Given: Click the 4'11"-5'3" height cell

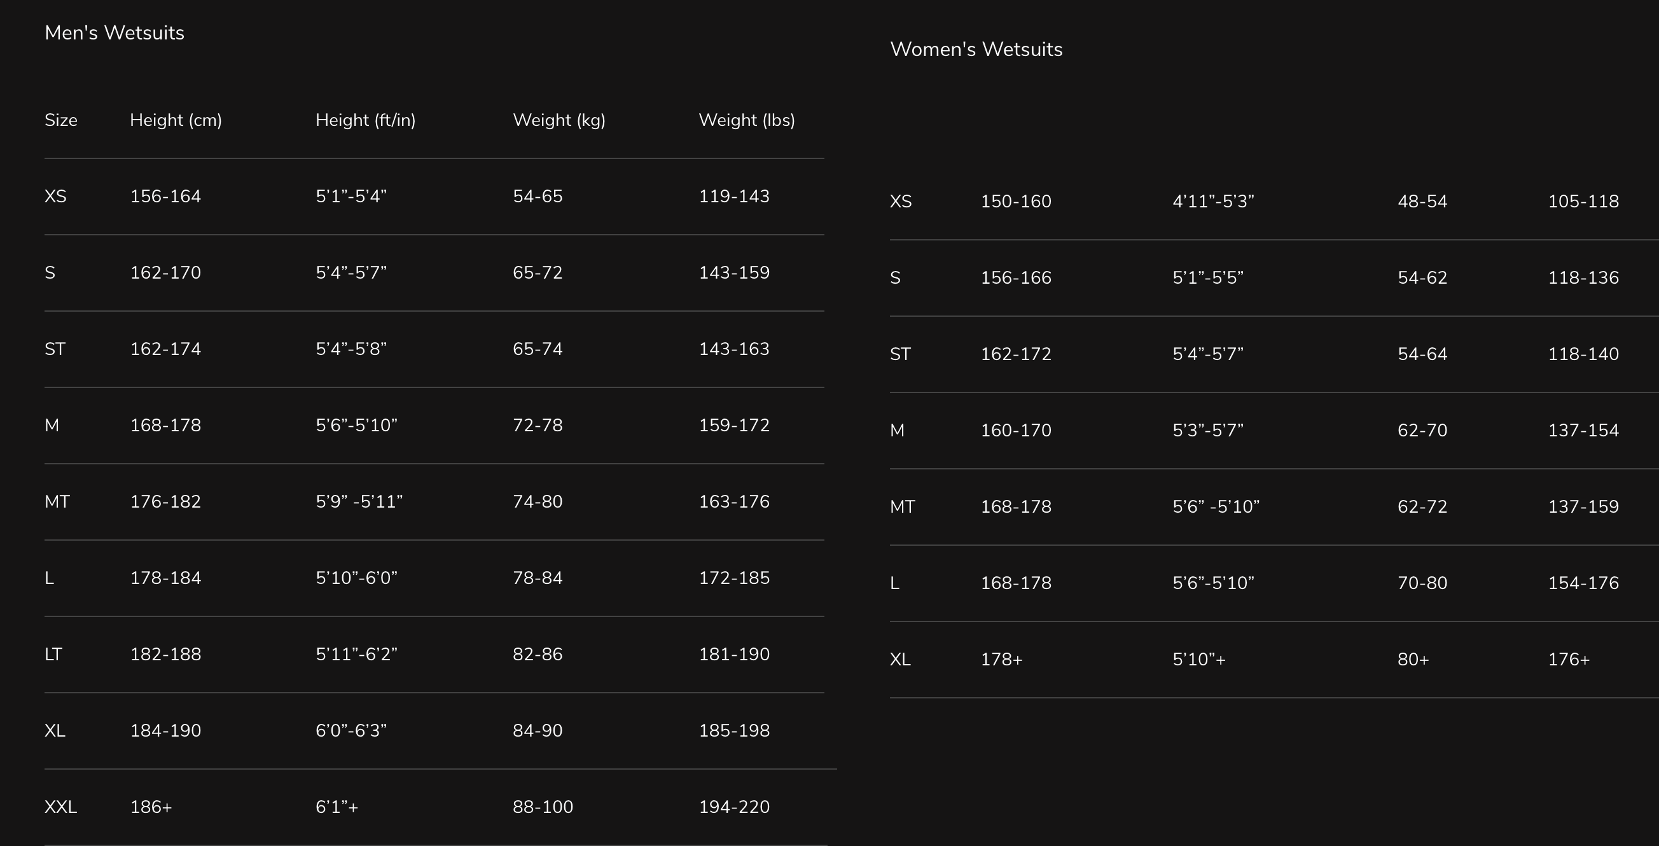Looking at the screenshot, I should [1212, 202].
